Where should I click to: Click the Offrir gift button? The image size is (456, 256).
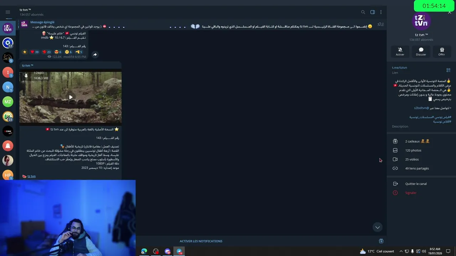442,52
